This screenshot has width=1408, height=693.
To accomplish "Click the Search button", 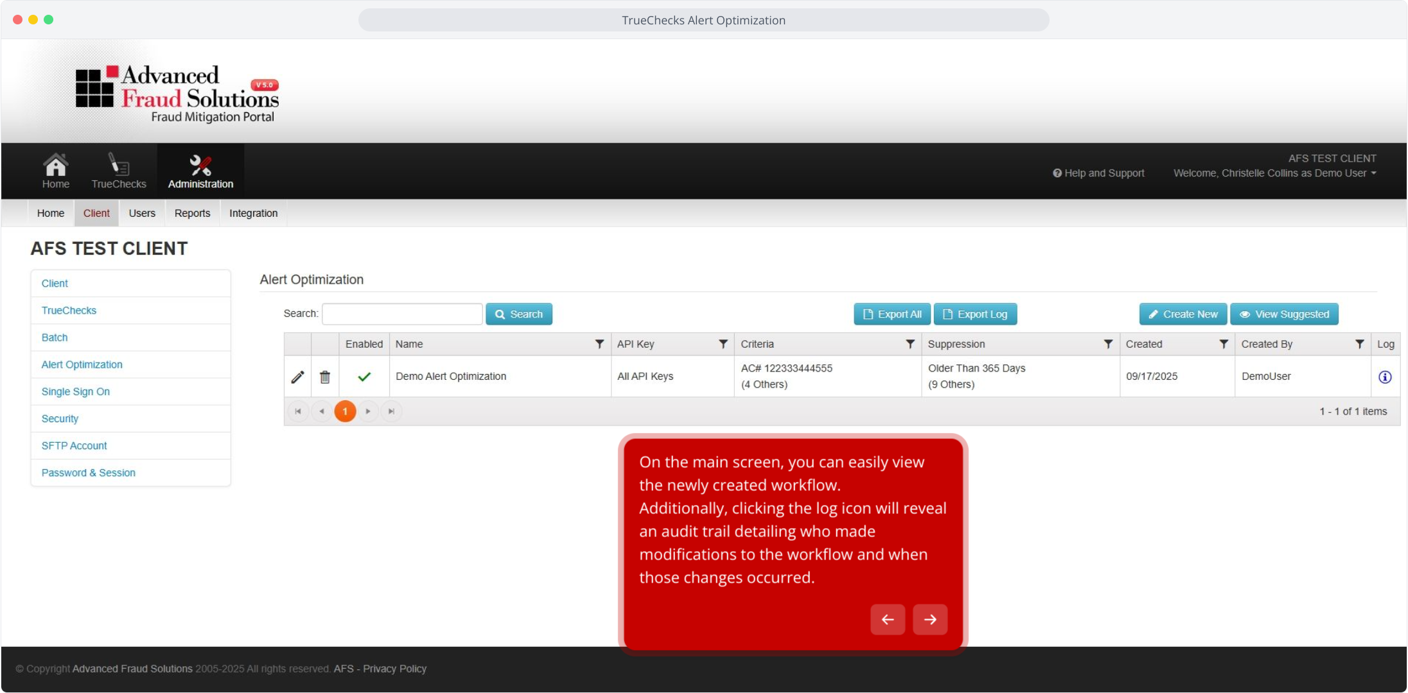I will coord(519,314).
